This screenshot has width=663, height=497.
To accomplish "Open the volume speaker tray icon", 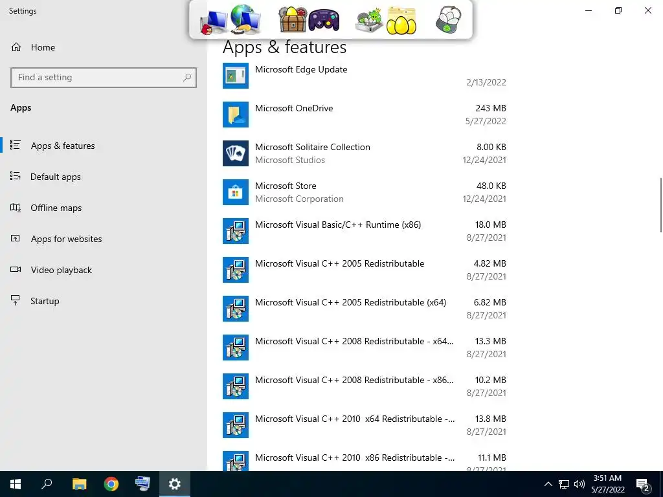I will pos(579,484).
